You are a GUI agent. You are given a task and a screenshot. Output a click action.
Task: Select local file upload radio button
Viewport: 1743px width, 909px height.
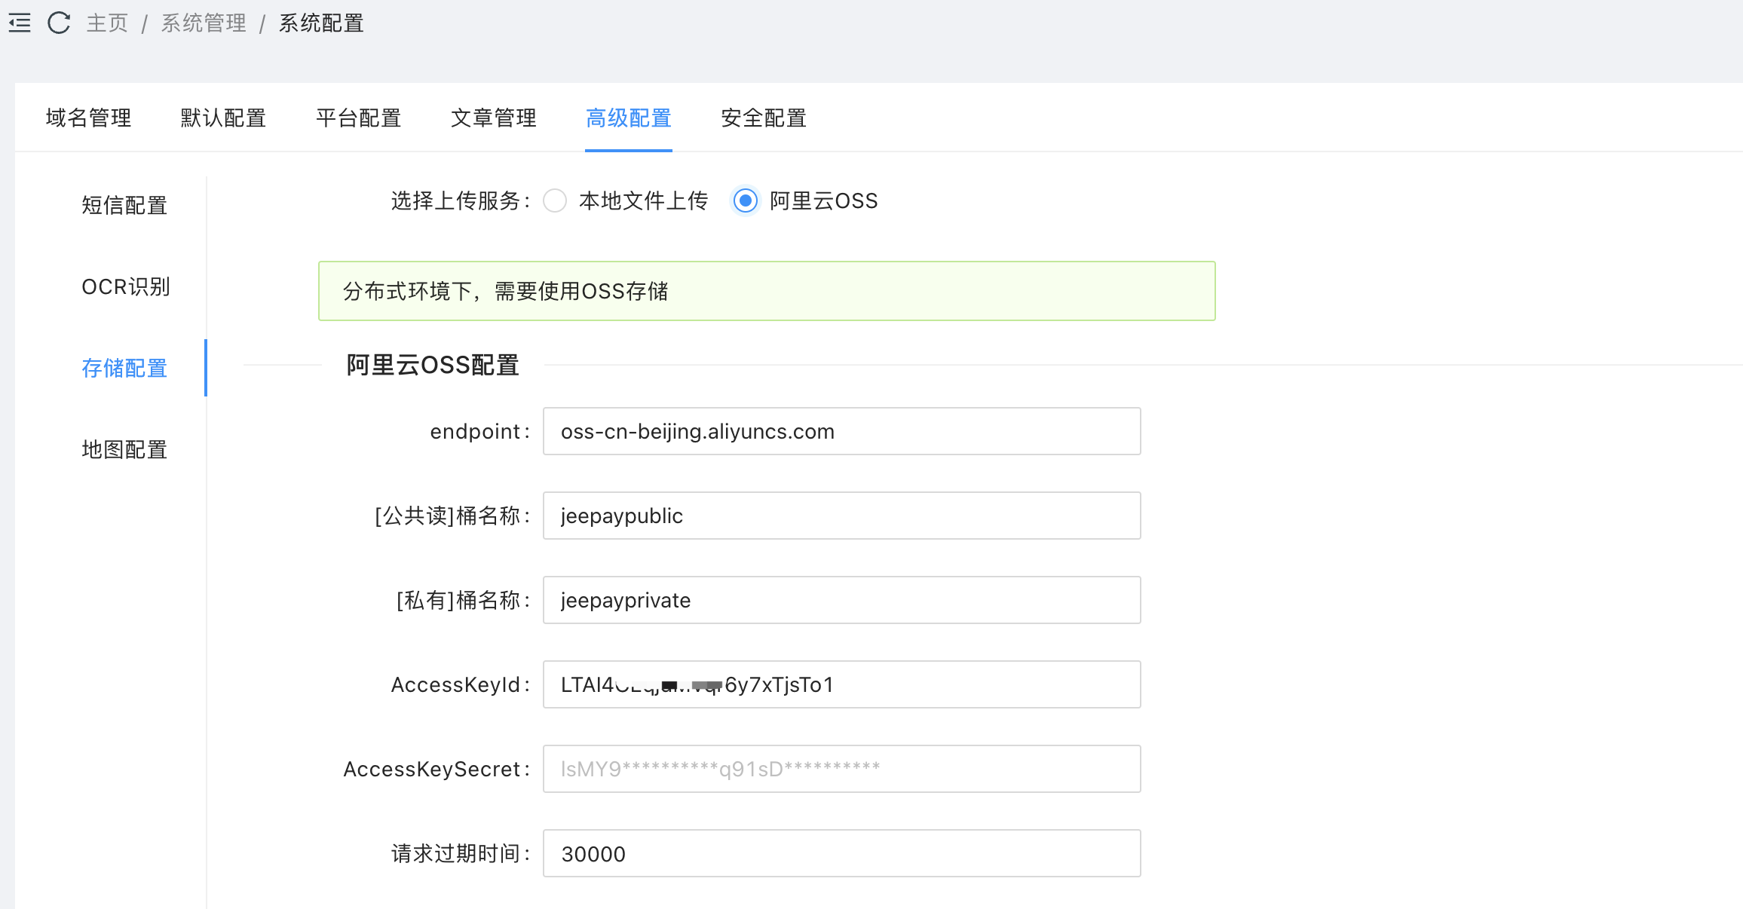[x=555, y=201]
